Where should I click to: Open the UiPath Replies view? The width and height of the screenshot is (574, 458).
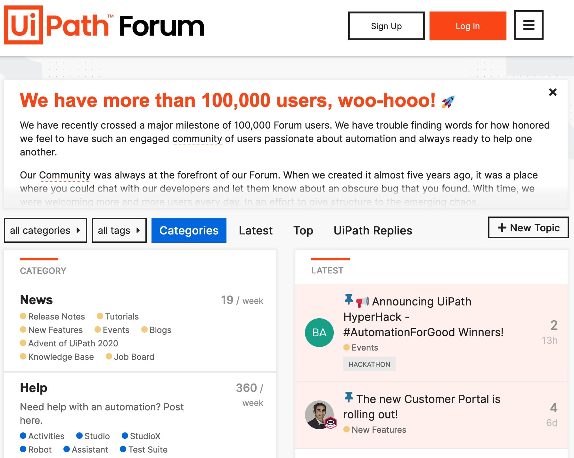(373, 230)
